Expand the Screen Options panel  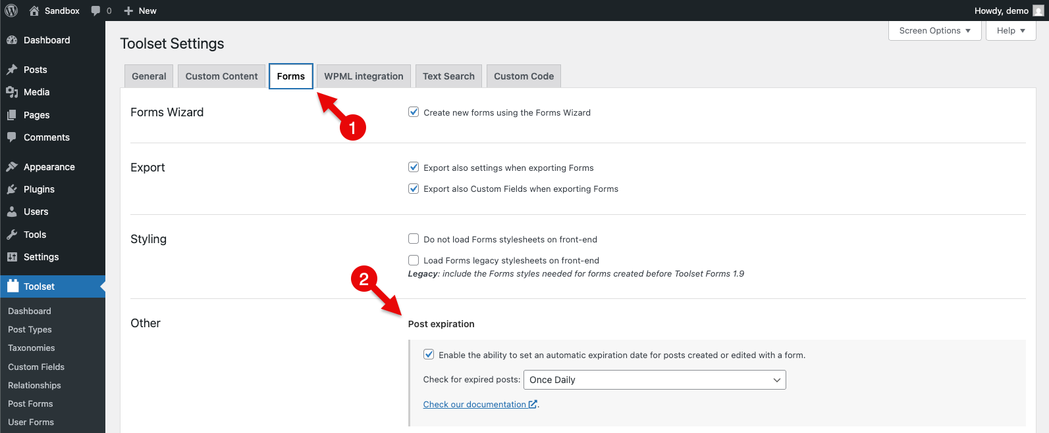[x=935, y=30]
